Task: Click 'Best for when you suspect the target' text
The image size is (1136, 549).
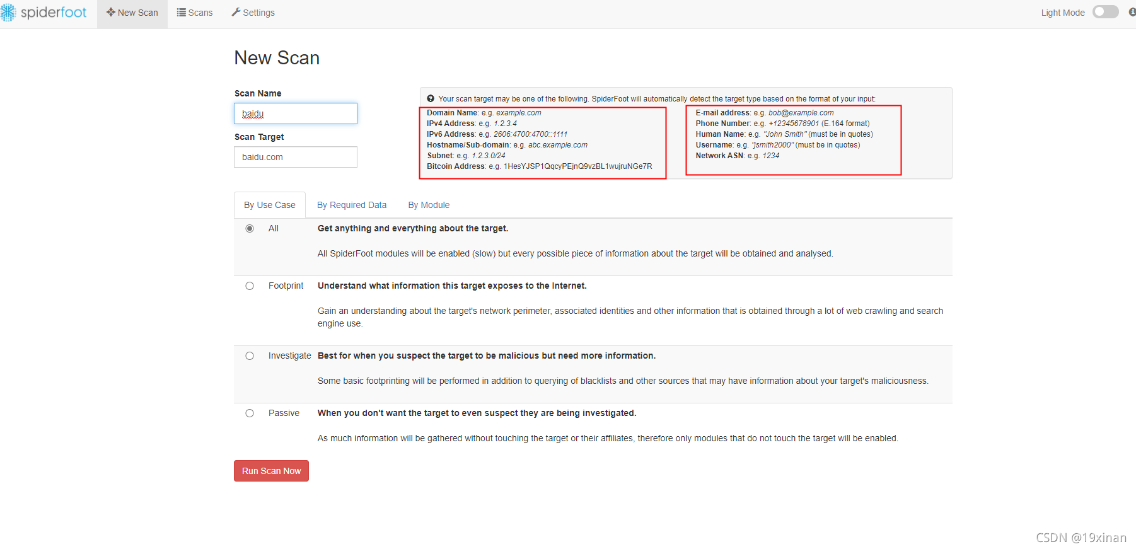Action: point(487,355)
